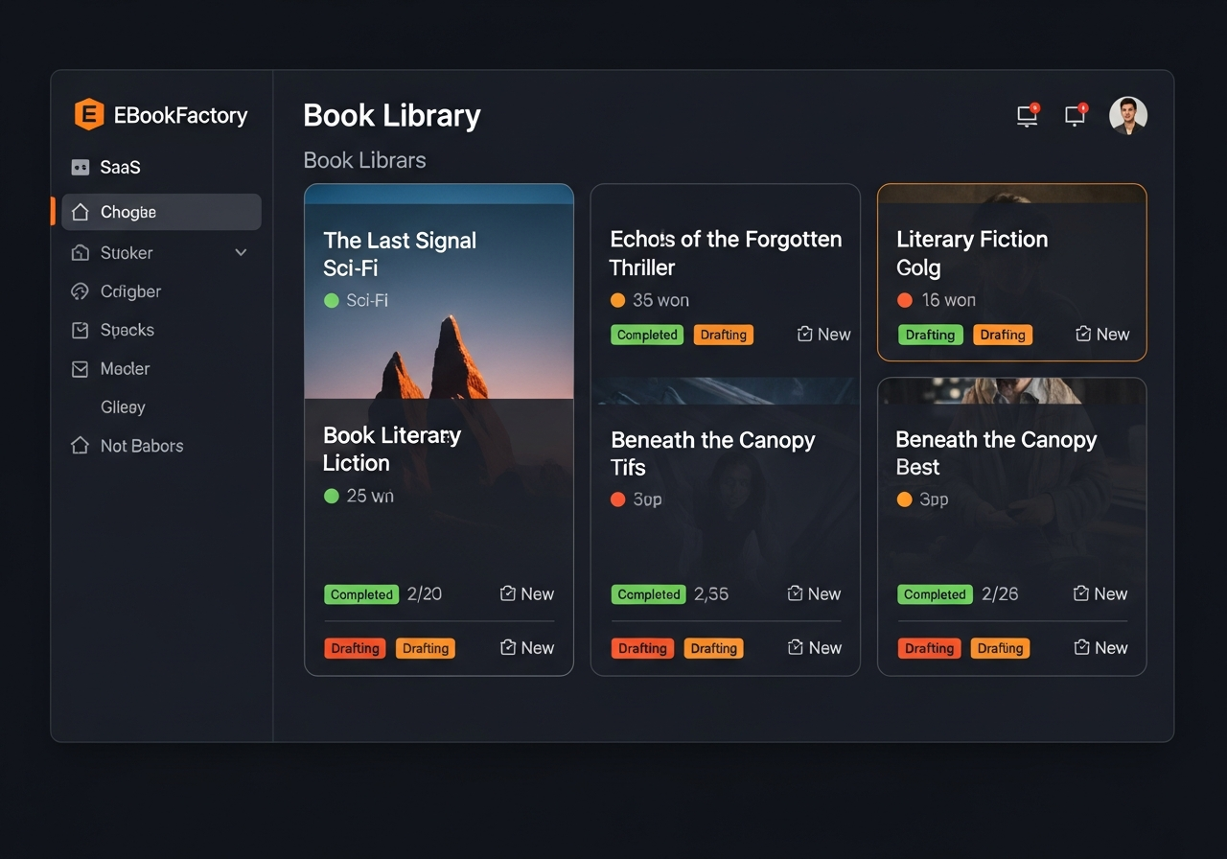Click the first notification icon with red badge

[1026, 114]
